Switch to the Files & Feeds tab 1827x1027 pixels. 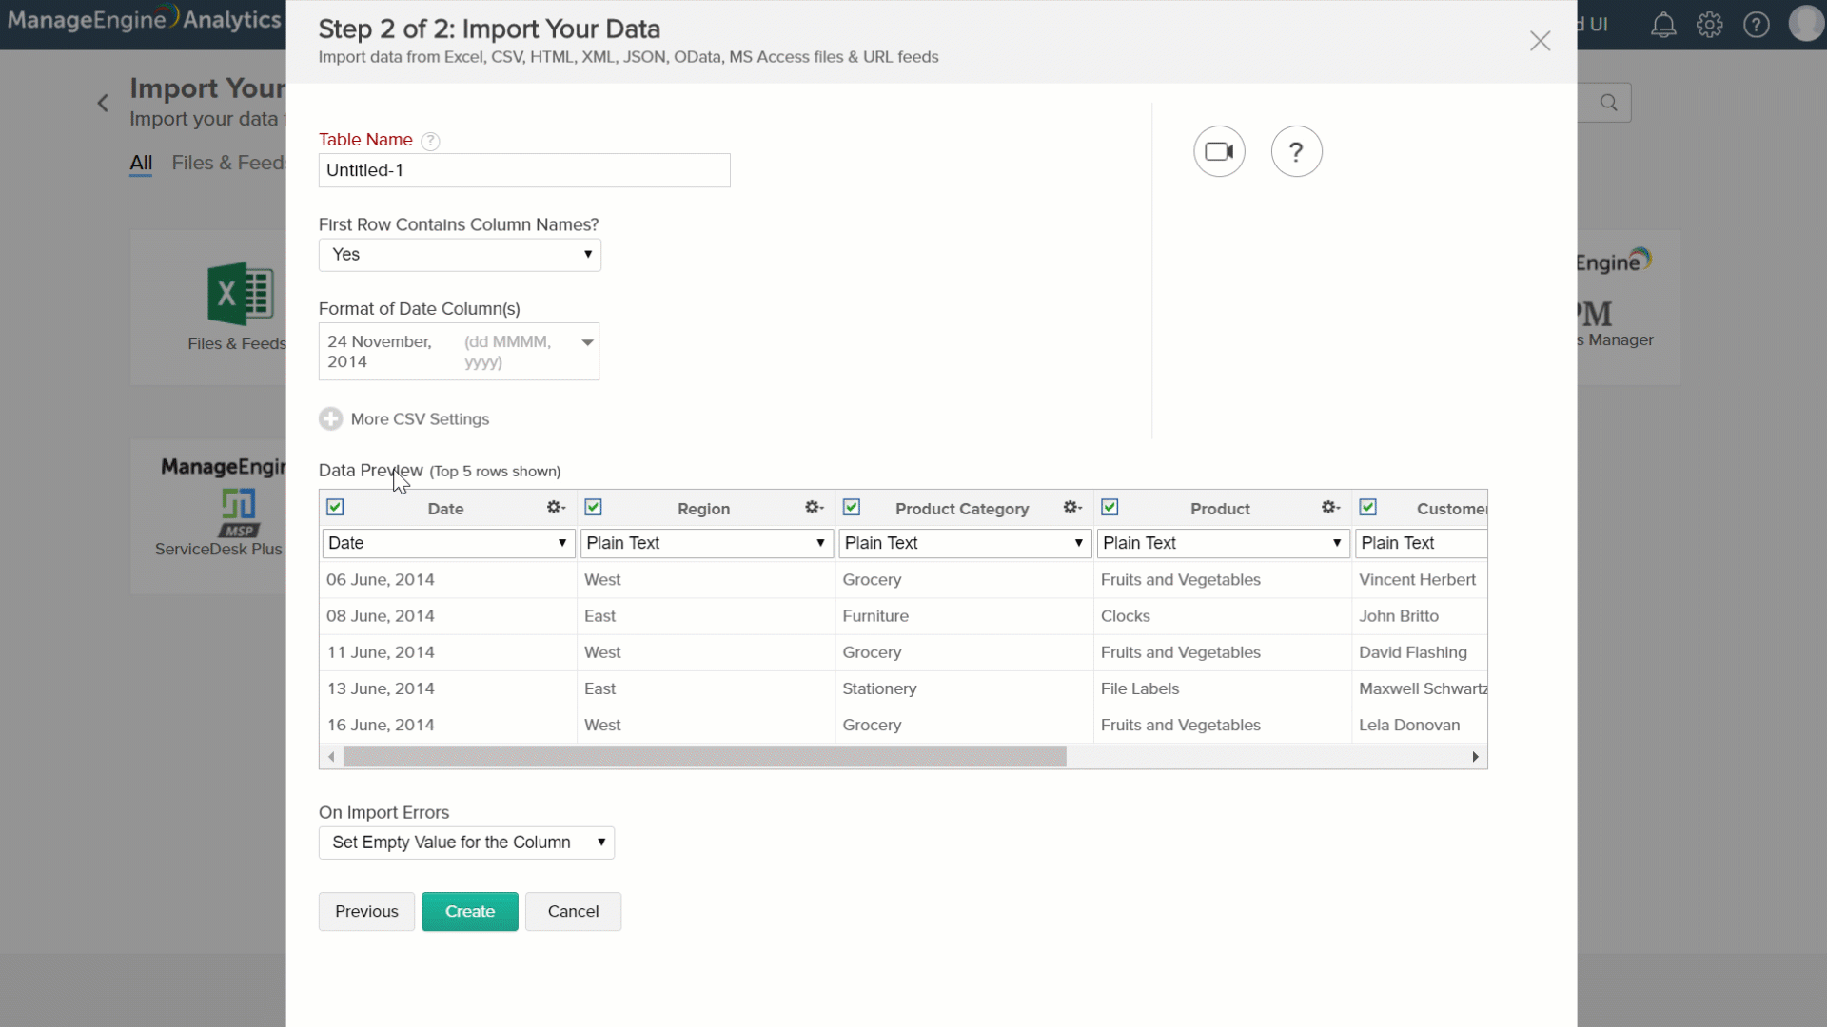point(227,163)
